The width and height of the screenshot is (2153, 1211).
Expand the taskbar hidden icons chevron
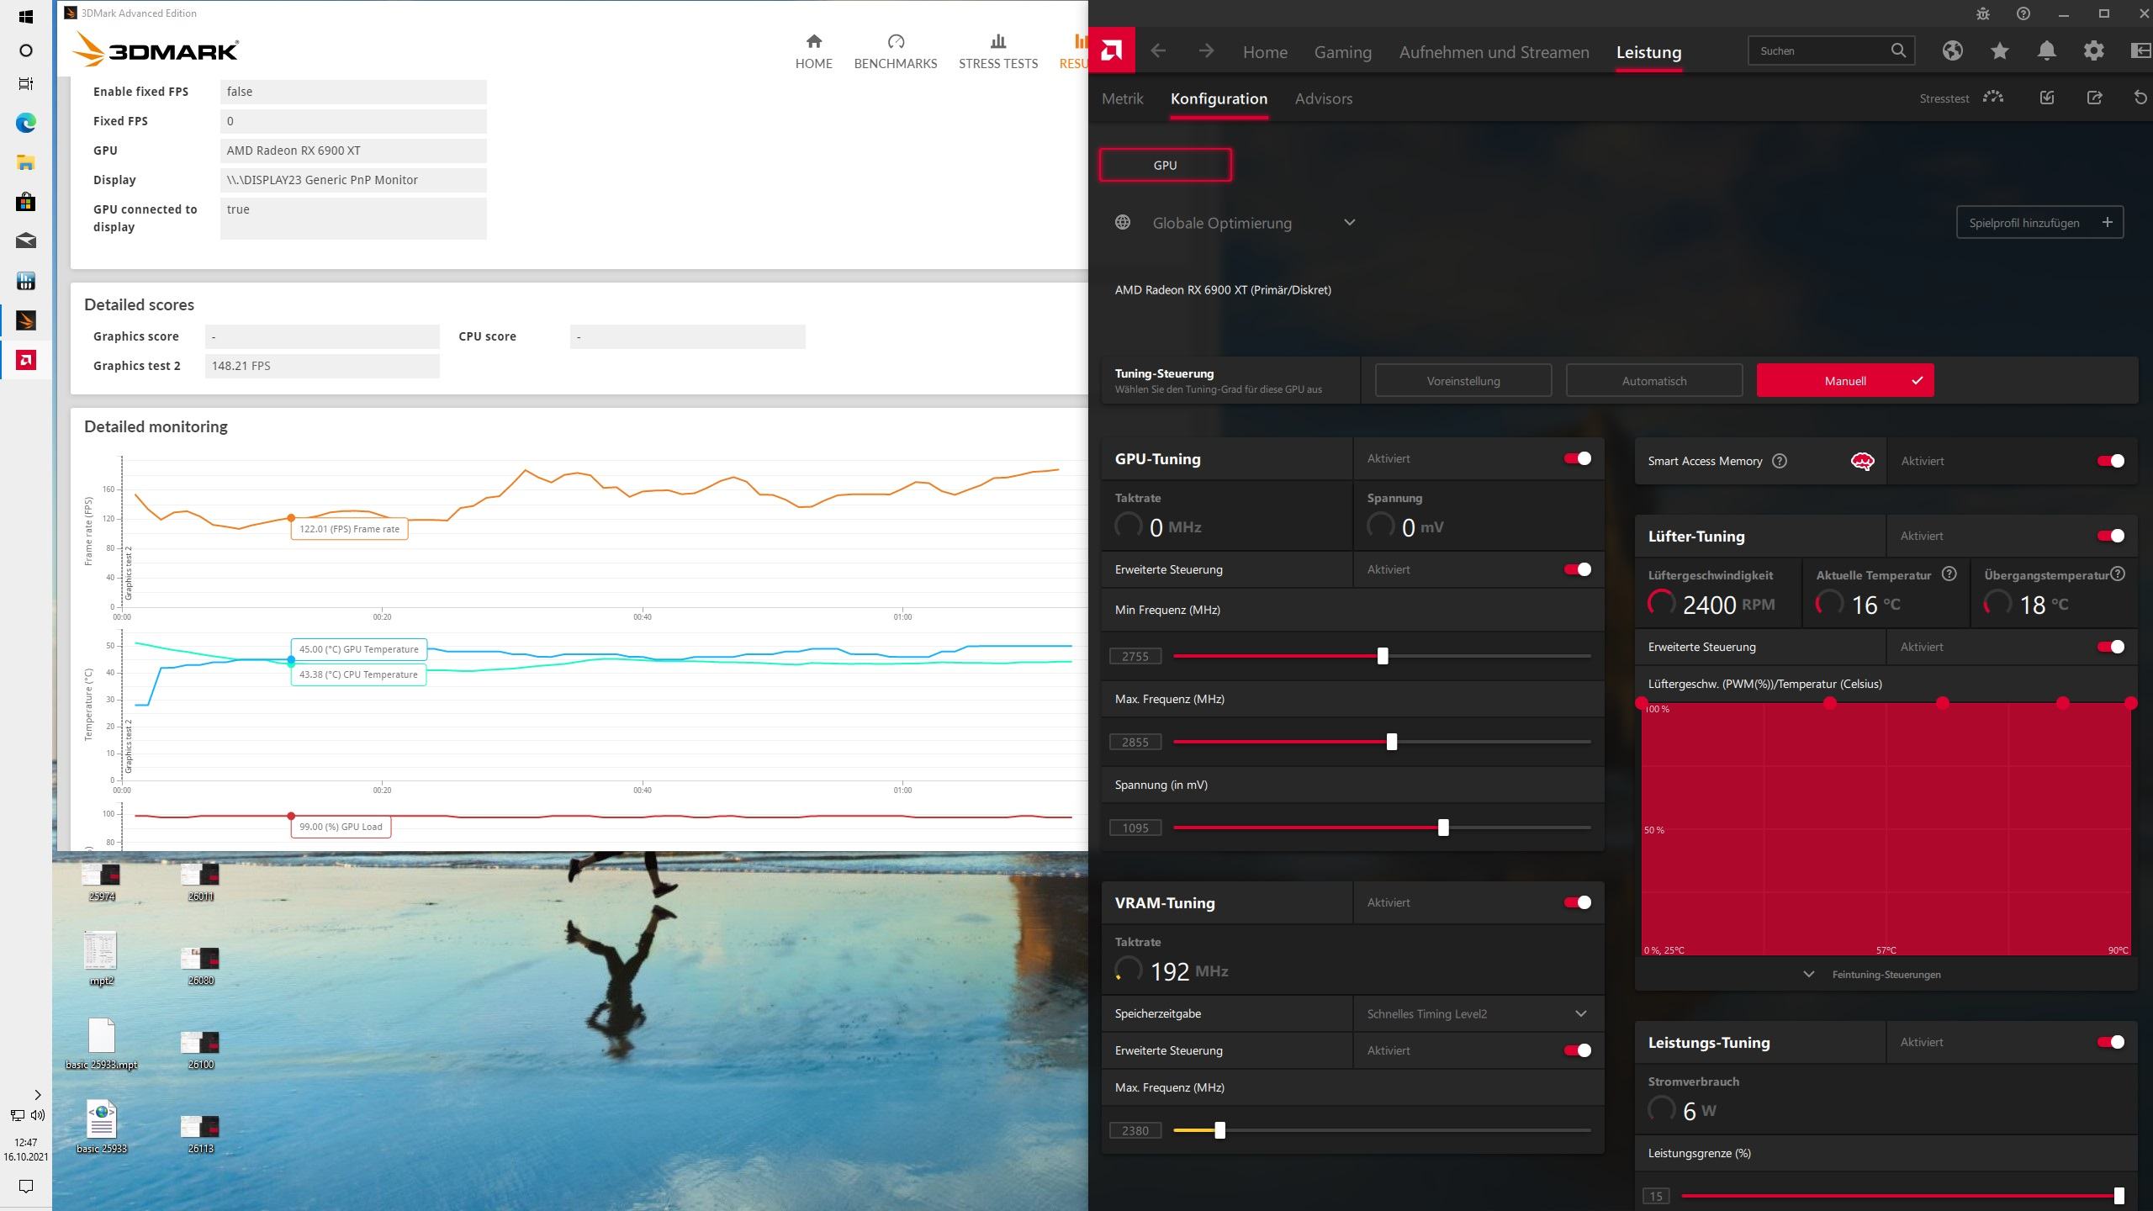[x=37, y=1094]
